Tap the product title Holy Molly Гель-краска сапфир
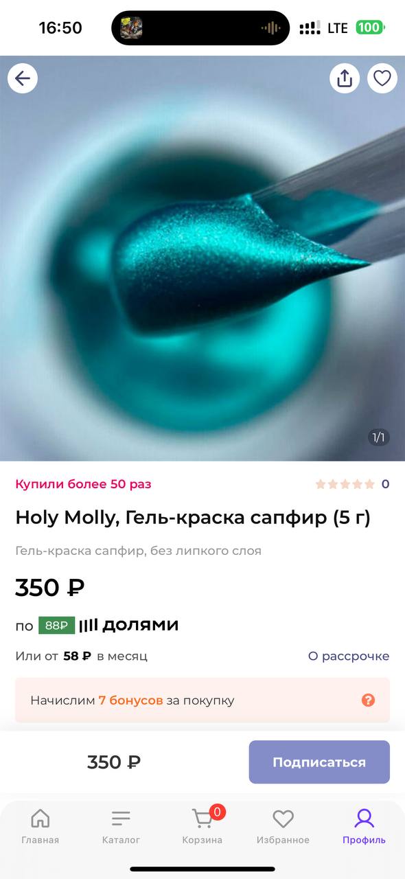 (x=193, y=518)
